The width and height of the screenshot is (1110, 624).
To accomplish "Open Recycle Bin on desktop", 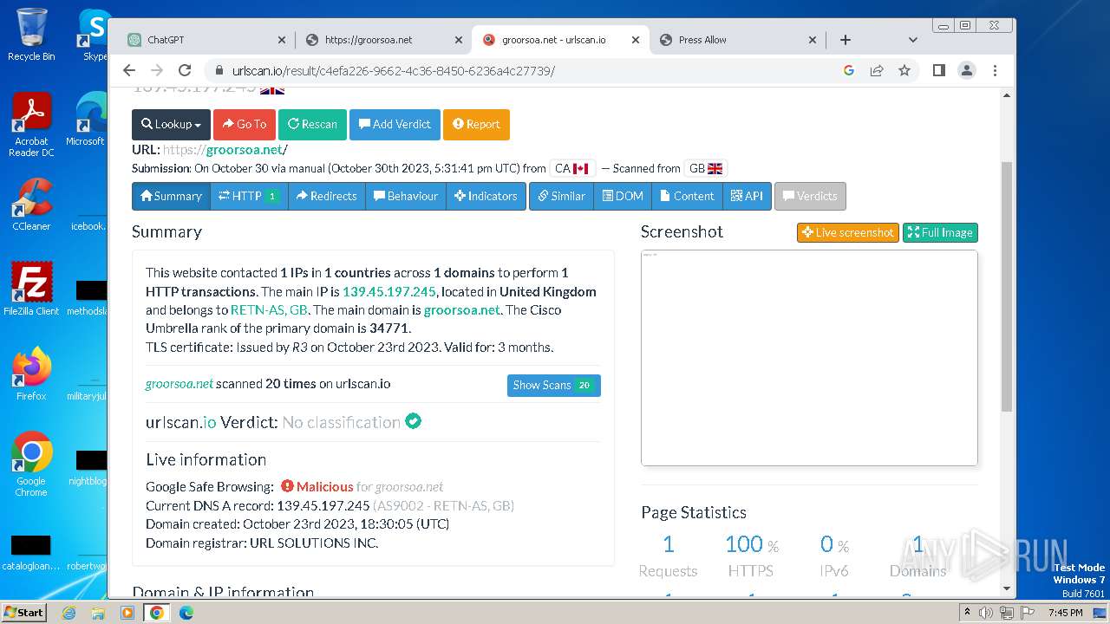I will tap(31, 35).
